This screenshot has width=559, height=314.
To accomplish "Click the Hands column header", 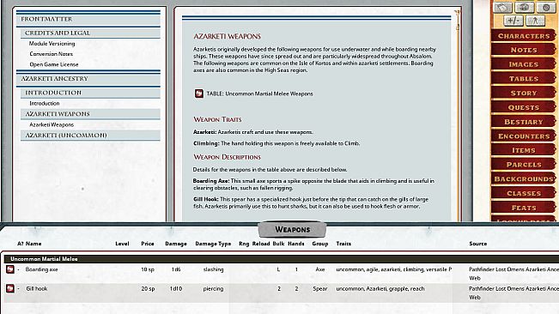I will pos(296,244).
